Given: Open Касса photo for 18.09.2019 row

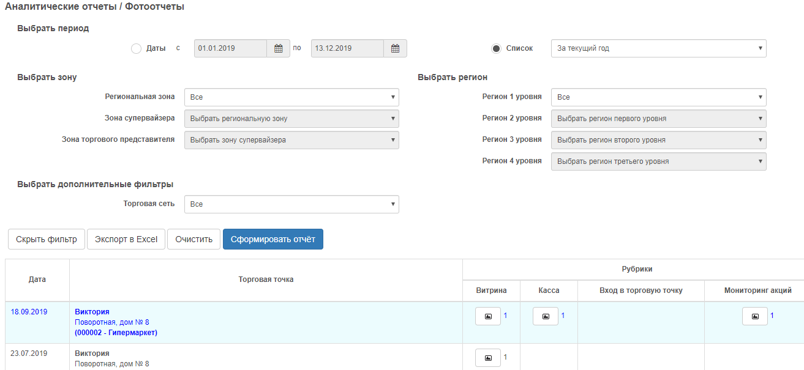Looking at the screenshot, I should [x=546, y=316].
